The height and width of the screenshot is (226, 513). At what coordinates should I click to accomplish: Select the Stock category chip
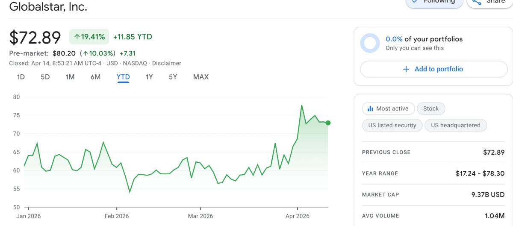[x=431, y=109]
